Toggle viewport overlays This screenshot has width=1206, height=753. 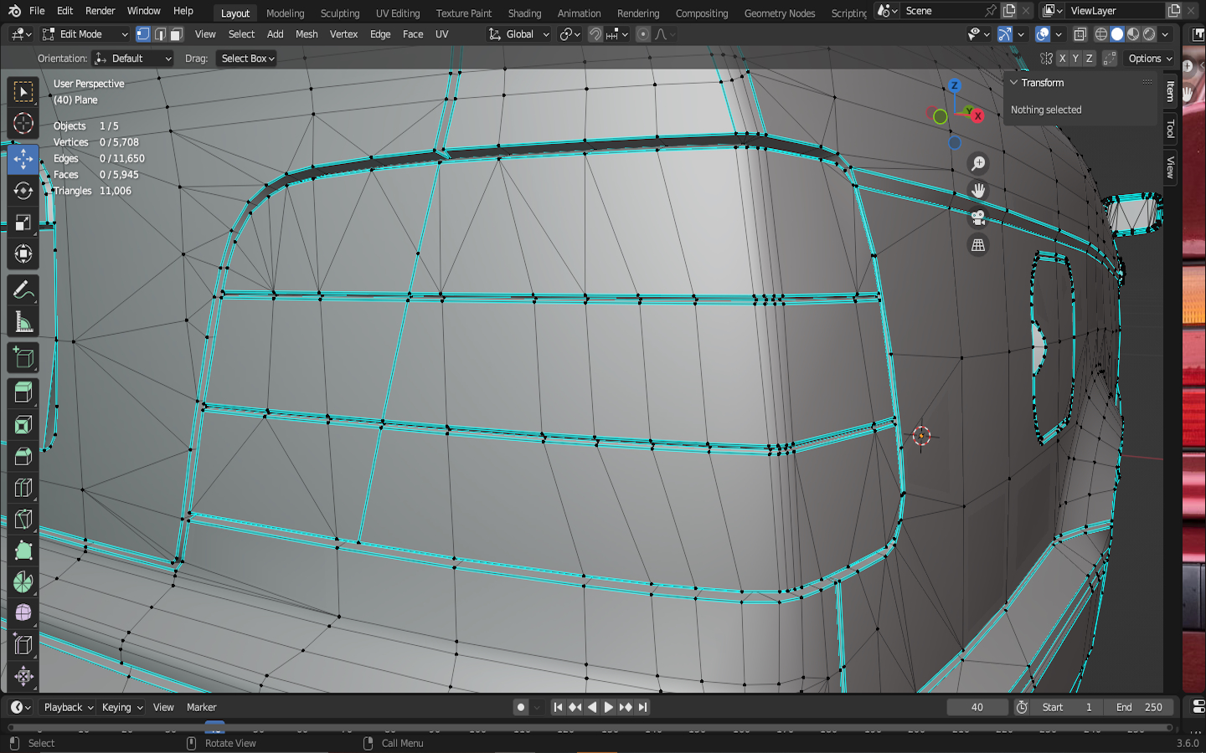click(x=1043, y=34)
